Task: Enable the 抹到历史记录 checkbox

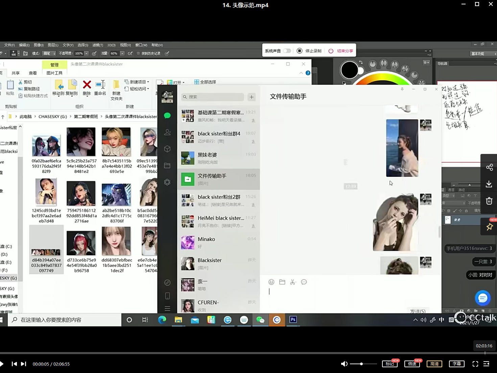Action: pyautogui.click(x=138, y=53)
